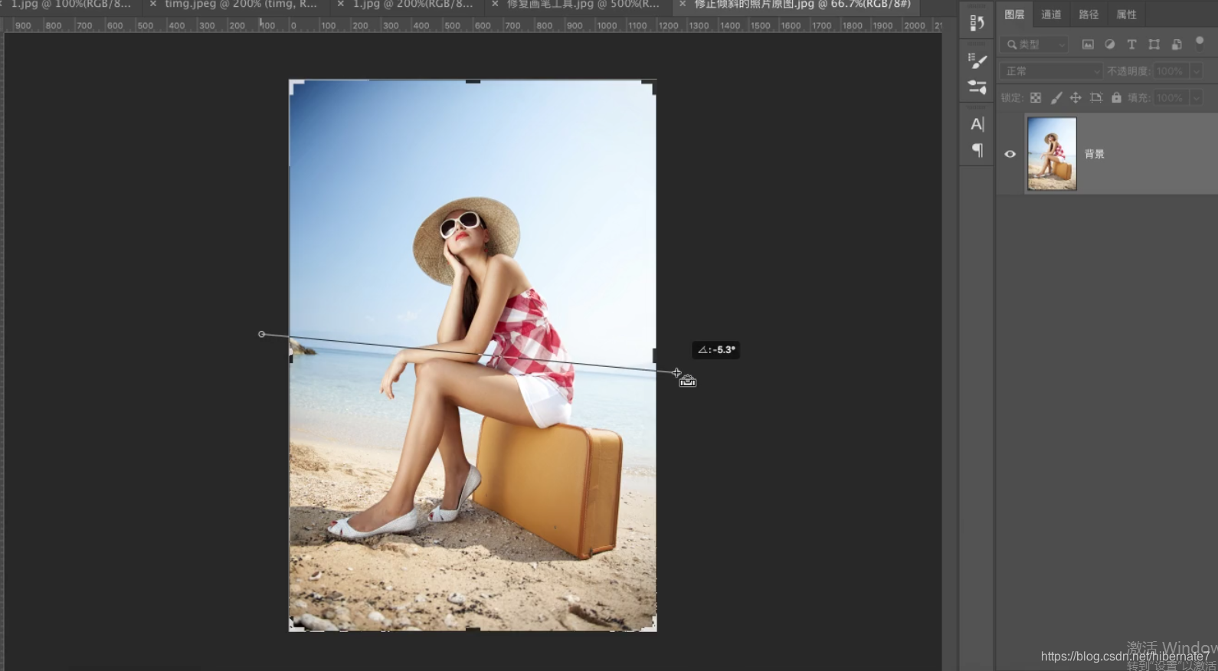Lock layer position move icon
This screenshot has height=671, width=1218.
1076,97
